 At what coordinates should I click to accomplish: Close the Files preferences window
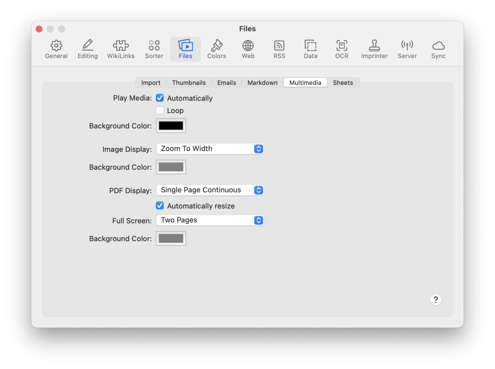[x=39, y=29]
